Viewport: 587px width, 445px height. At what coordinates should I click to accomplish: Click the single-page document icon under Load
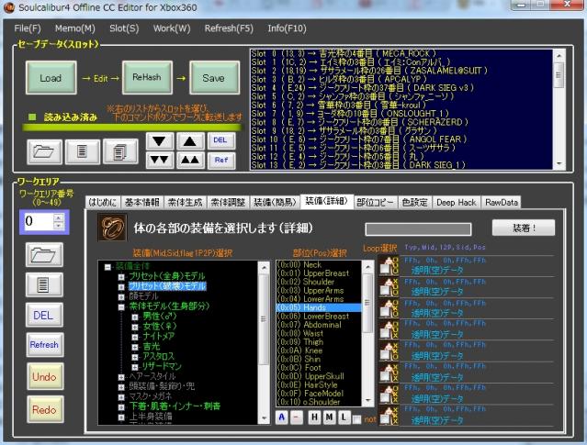[83, 150]
